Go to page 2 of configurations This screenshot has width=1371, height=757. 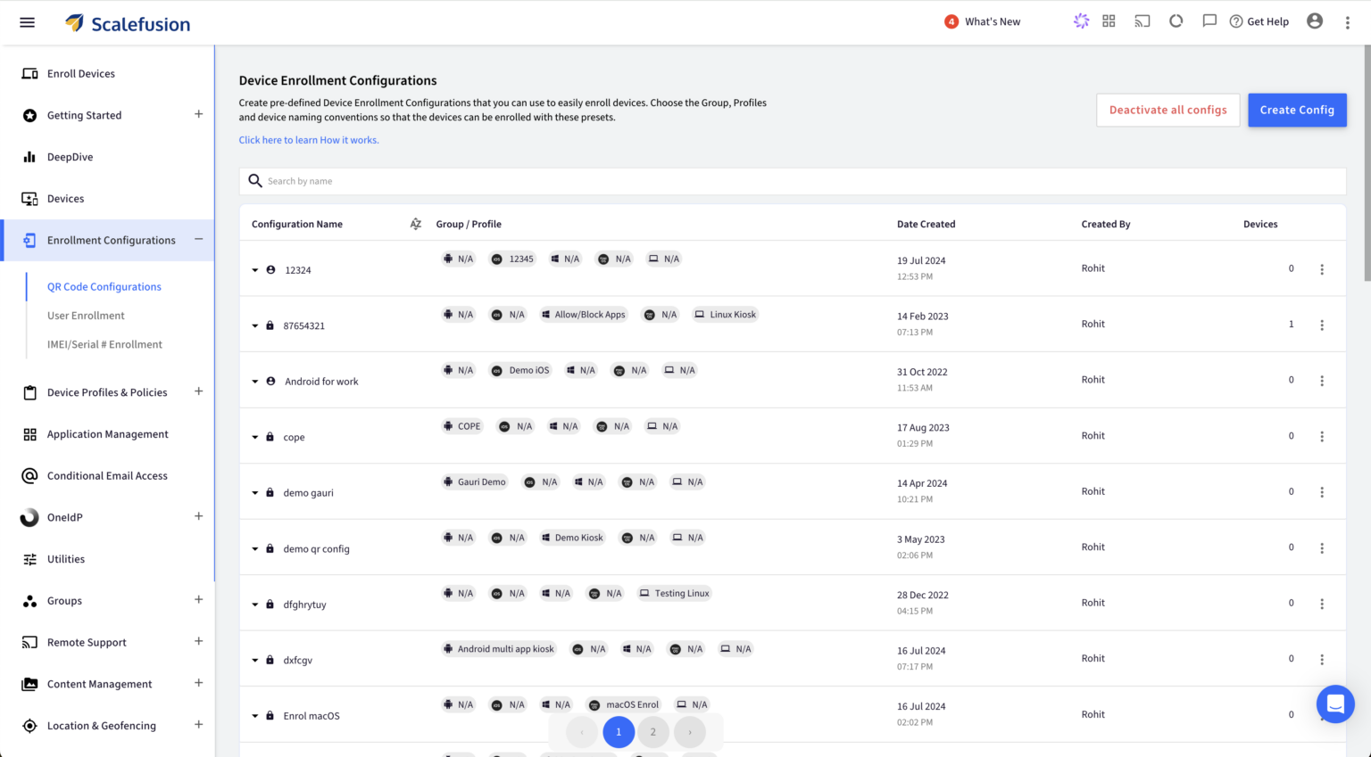pos(652,732)
